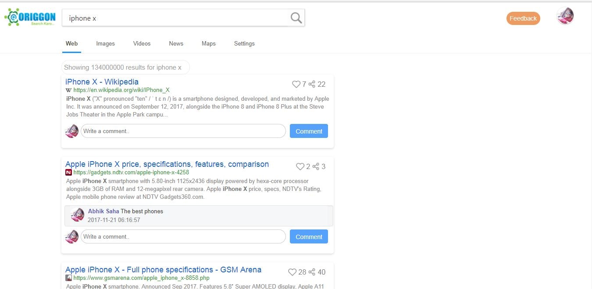The image size is (592, 289).
Task: Click the comment timestamp 2017-11-21 06:16:57
Action: coord(114,220)
